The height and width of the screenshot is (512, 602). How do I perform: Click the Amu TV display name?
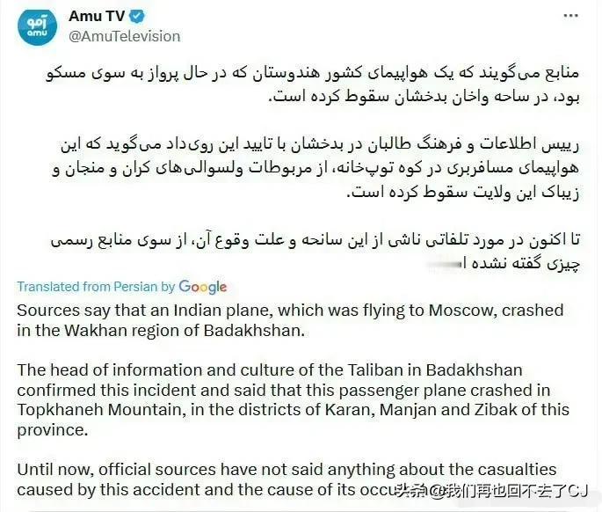97,16
